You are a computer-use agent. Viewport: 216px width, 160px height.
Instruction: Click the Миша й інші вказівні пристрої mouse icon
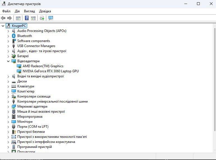[14, 112]
